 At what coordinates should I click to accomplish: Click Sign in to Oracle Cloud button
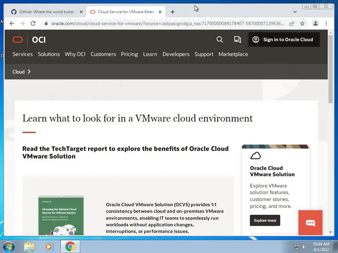tap(284, 40)
